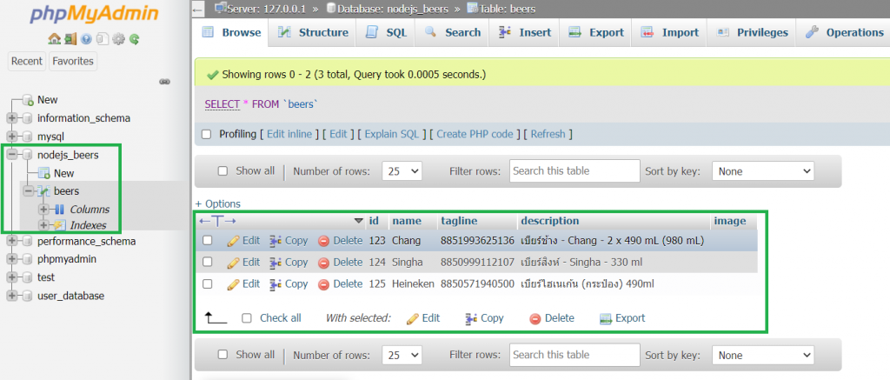890x380 pixels.
Task: Expand information_schema database node
Action: (x=11, y=119)
